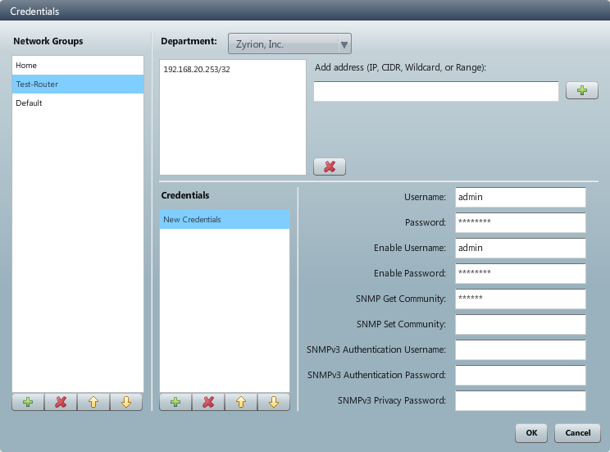Viewport: 610px width, 452px height.
Task: Click the green plus to add address
Action: [x=582, y=90]
